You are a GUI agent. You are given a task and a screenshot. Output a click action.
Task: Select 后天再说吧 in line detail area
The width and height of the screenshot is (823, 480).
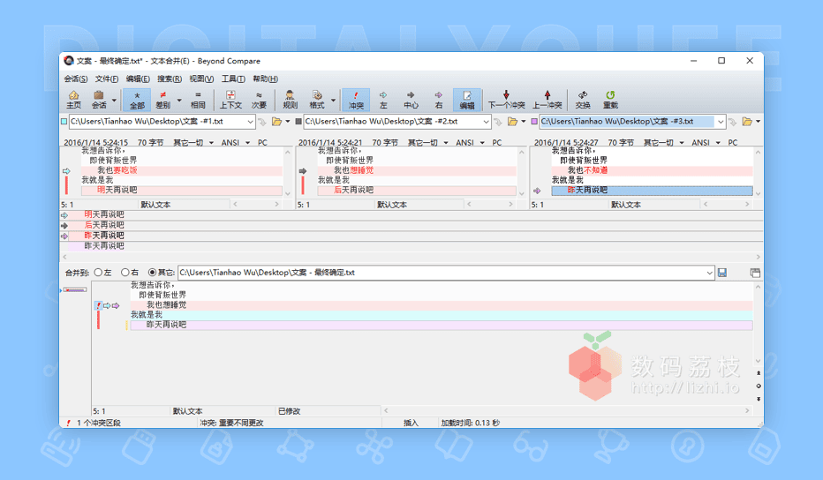point(104,225)
